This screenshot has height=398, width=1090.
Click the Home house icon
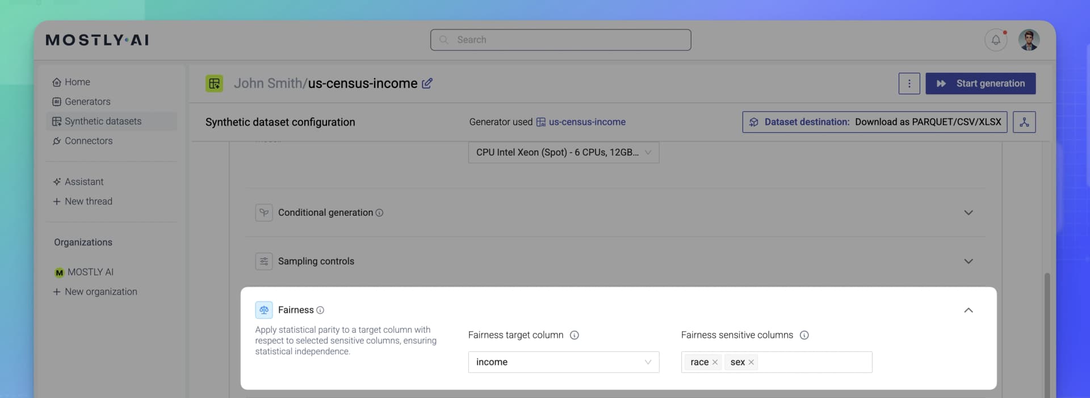point(57,82)
